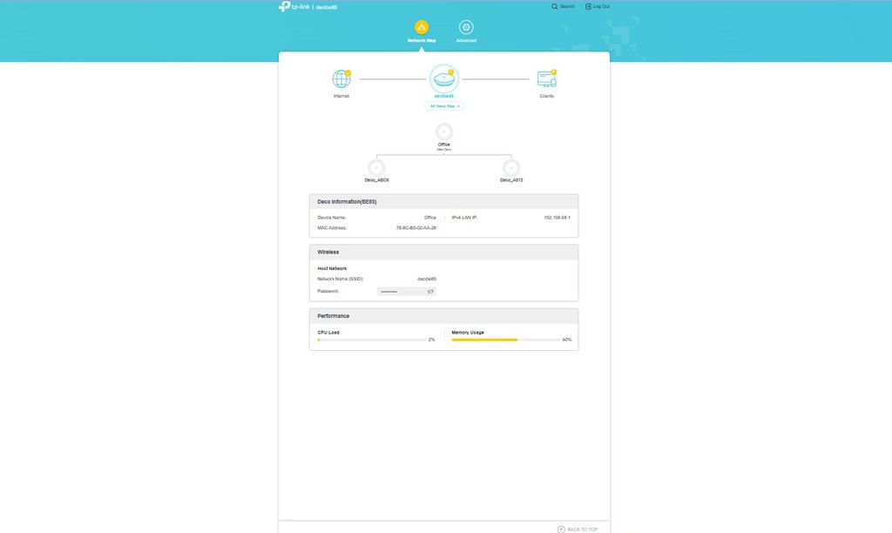This screenshot has height=533, width=892.
Task: Toggle the notification badge on Clients
Action: coord(554,71)
